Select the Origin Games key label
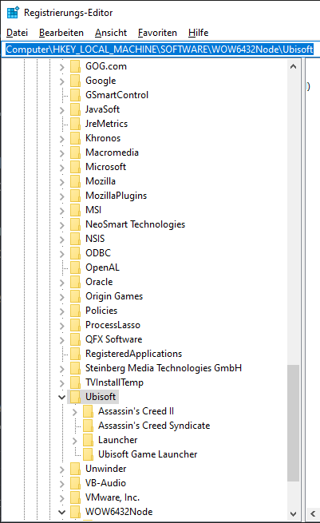Screen dimensions: 320x523 pyautogui.click(x=114, y=296)
